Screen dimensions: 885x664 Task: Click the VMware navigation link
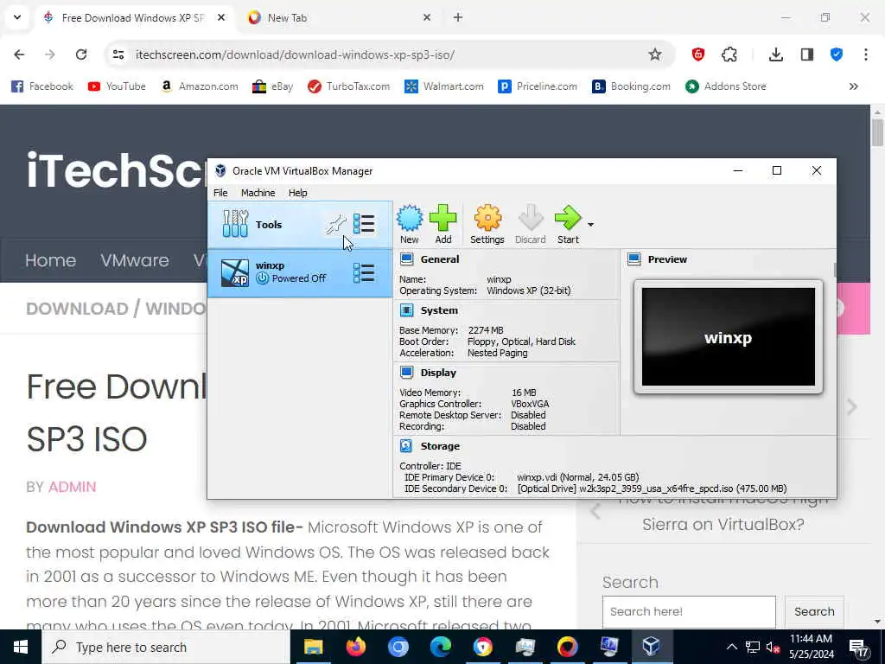(x=135, y=260)
